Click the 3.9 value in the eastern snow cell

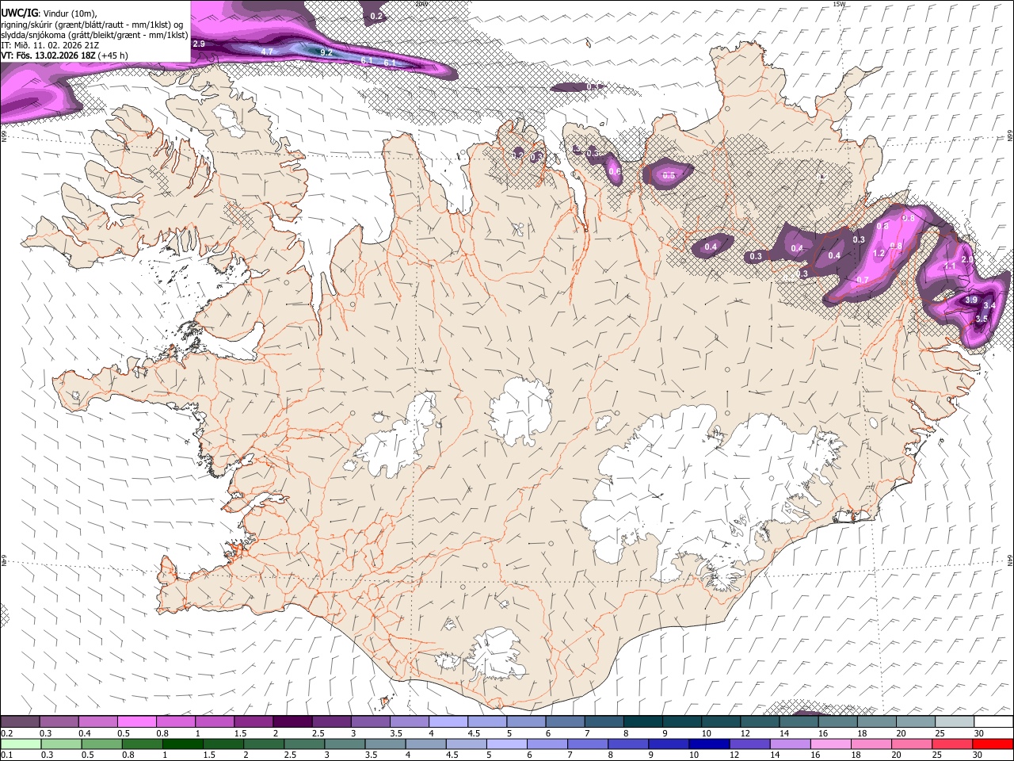(x=971, y=300)
